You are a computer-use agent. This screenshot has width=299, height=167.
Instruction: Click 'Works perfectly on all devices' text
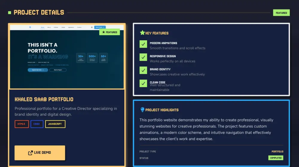click(x=173, y=61)
